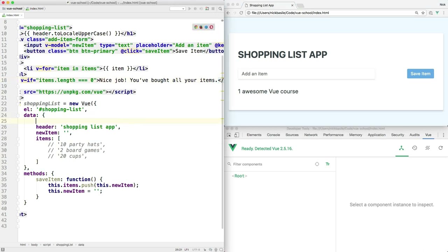The image size is (448, 252).
Task: Switch to the Network tab in DevTools
Action: pos(311,135)
